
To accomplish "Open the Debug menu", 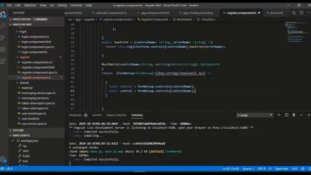I will click(x=62, y=5).
